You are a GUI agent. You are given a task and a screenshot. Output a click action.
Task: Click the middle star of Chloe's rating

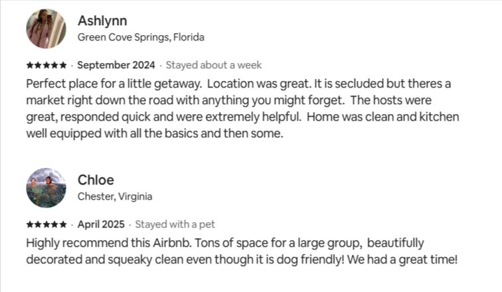pos(46,224)
